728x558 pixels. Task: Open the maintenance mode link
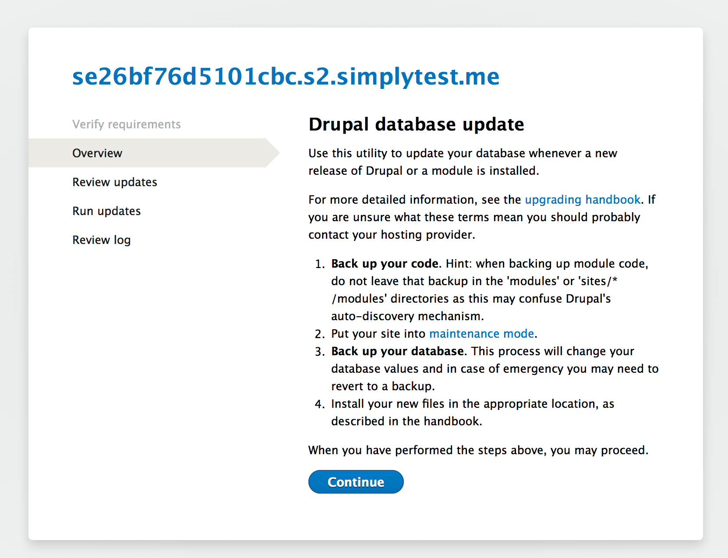[481, 334]
